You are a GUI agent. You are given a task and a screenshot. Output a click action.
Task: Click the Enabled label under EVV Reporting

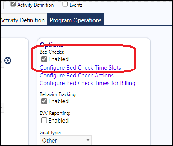coord(59,121)
